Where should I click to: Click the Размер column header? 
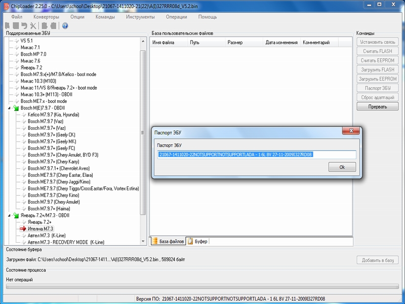tap(235, 43)
